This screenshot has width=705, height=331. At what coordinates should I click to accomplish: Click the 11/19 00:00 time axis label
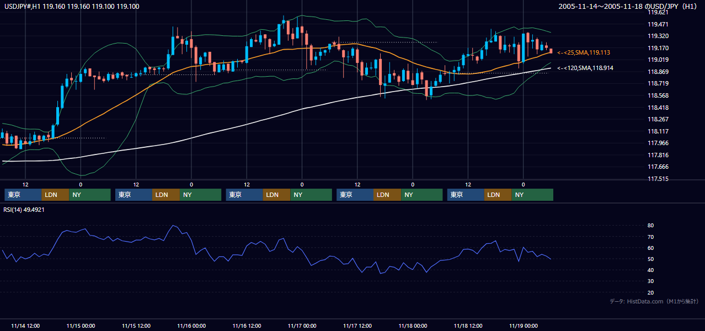point(524,325)
